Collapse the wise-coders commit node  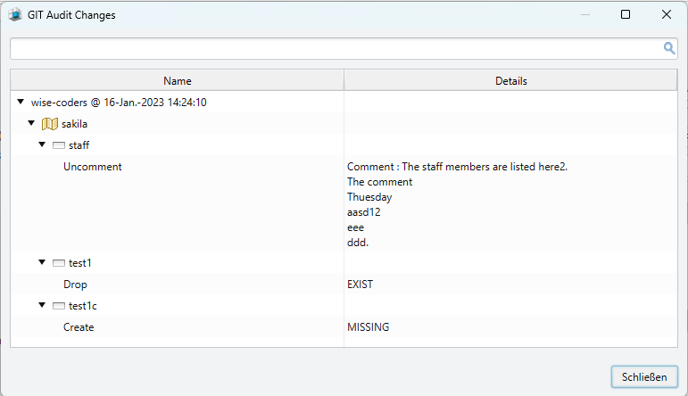point(21,102)
